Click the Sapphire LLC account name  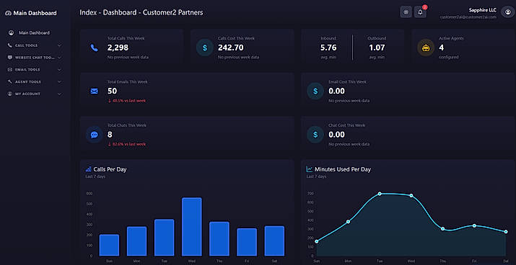482,10
